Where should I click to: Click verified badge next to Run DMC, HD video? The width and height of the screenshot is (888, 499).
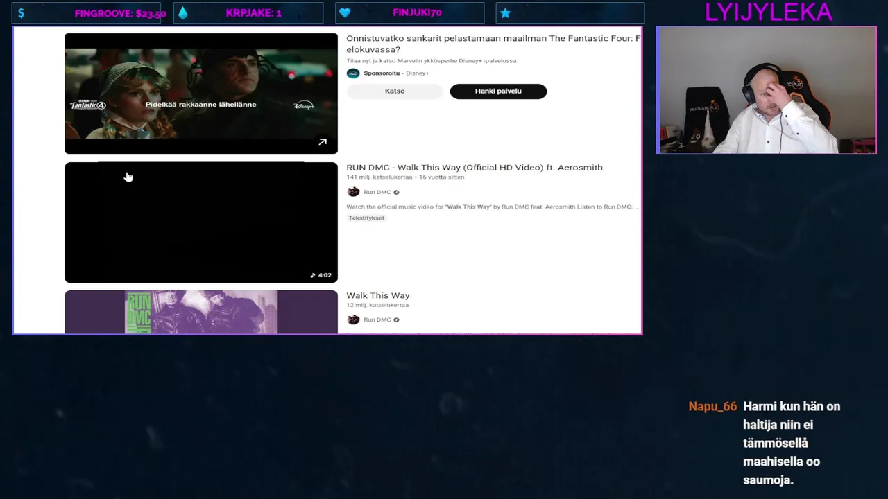click(396, 192)
